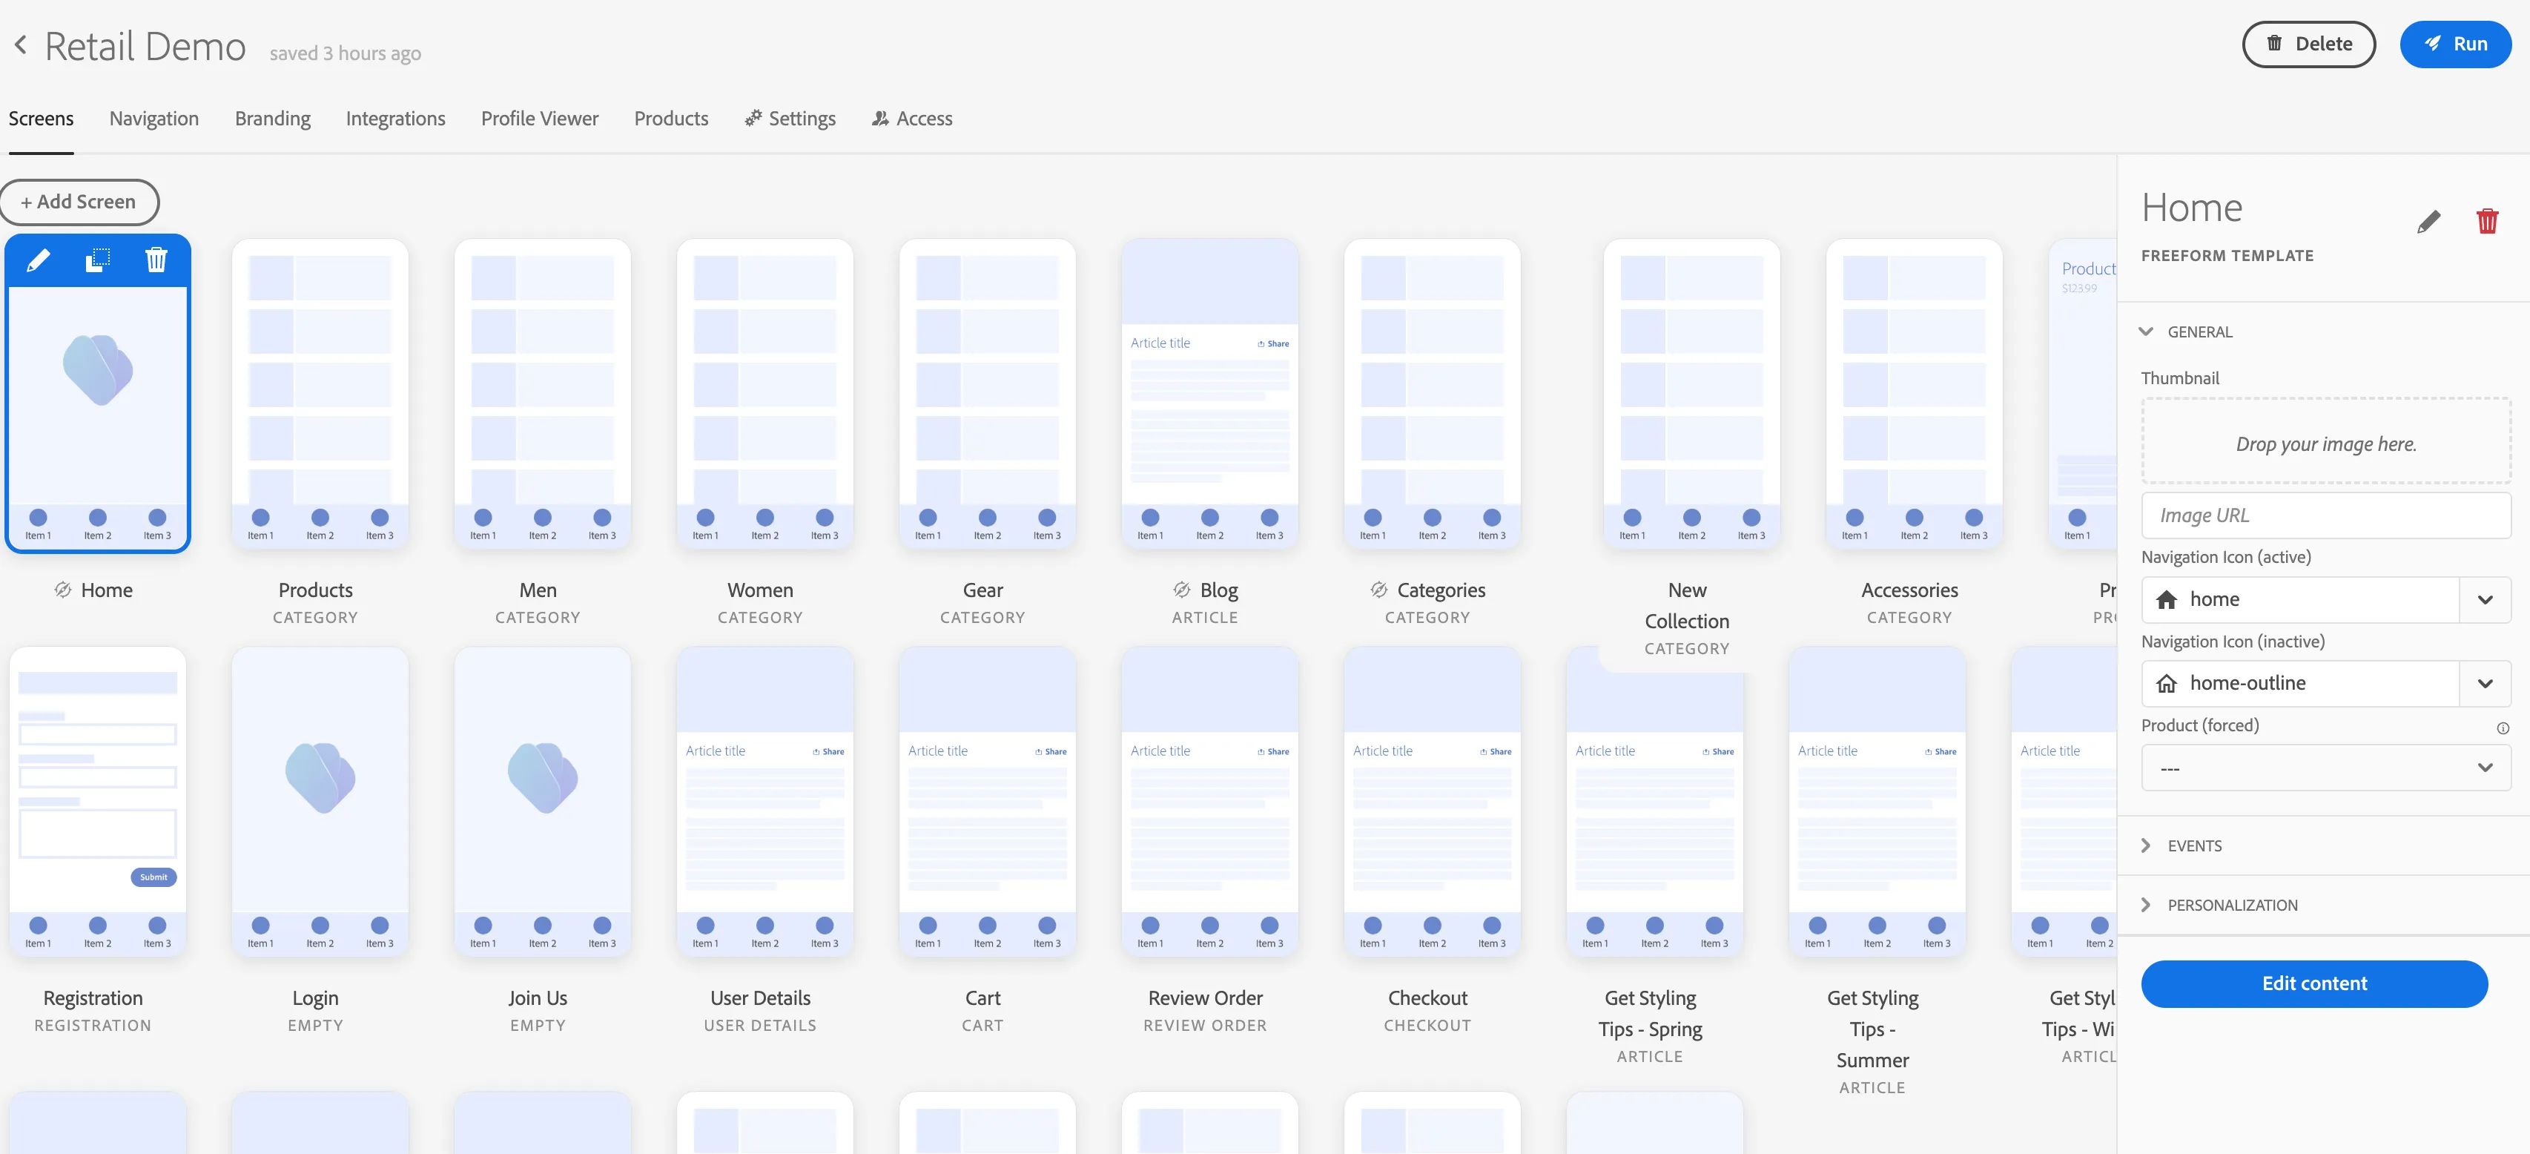Open the Profile Viewer tab
The width and height of the screenshot is (2530, 1154).
(539, 119)
